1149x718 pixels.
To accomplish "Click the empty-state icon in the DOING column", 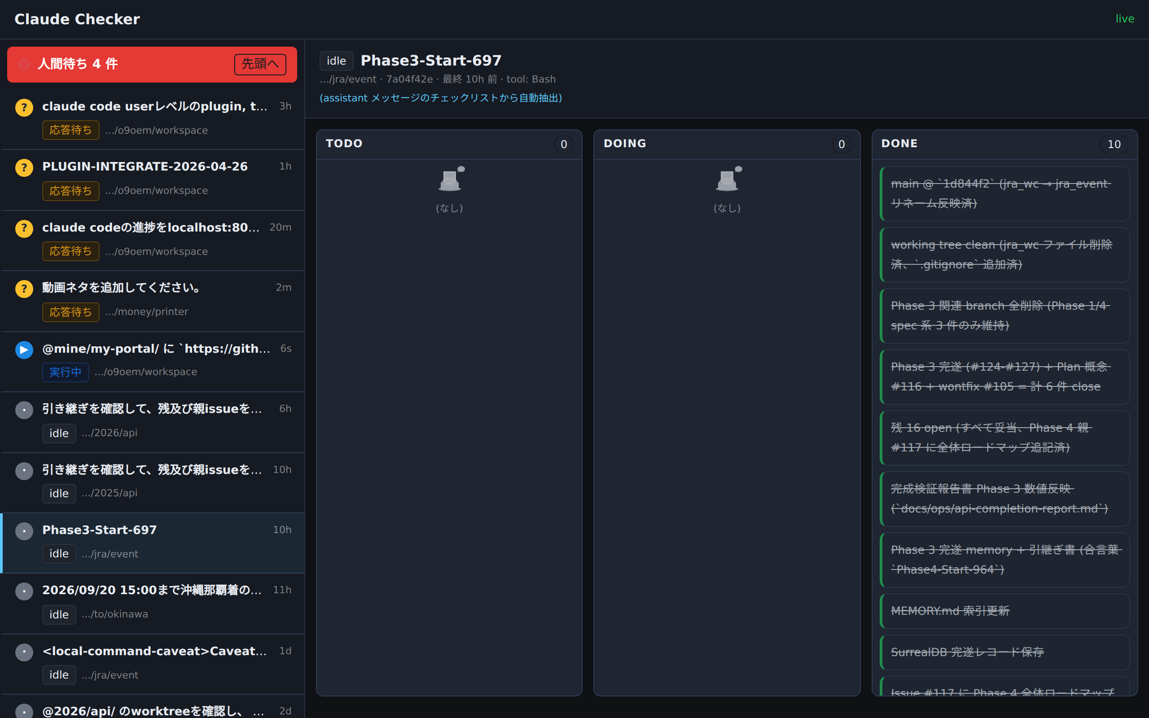I will point(728,179).
